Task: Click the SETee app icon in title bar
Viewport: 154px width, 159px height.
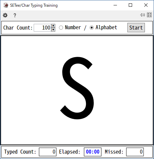Action: tap(6, 5)
